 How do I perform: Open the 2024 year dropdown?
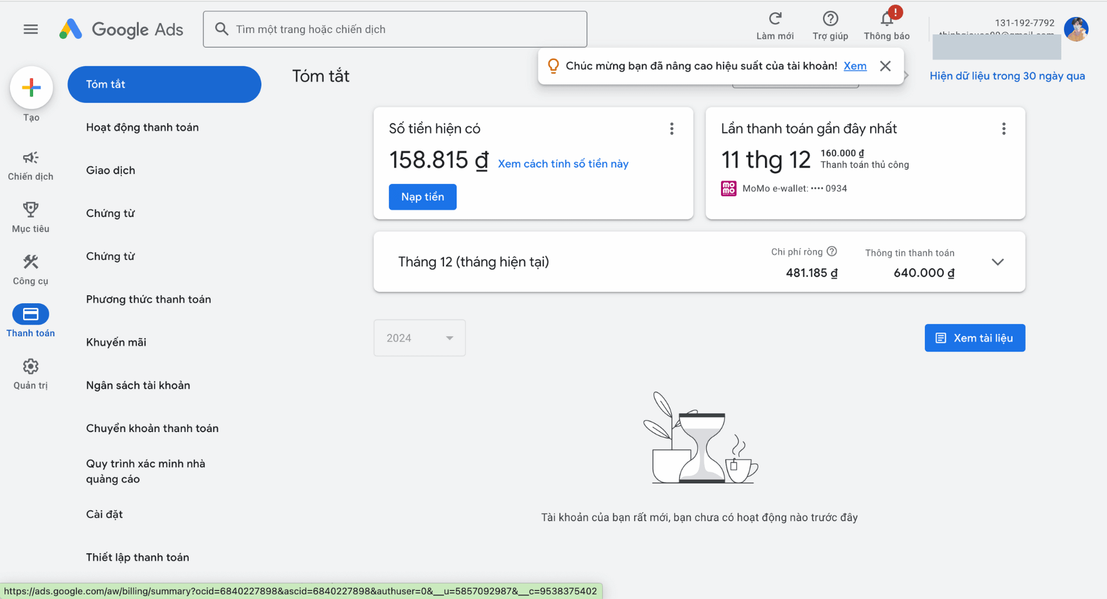click(419, 338)
